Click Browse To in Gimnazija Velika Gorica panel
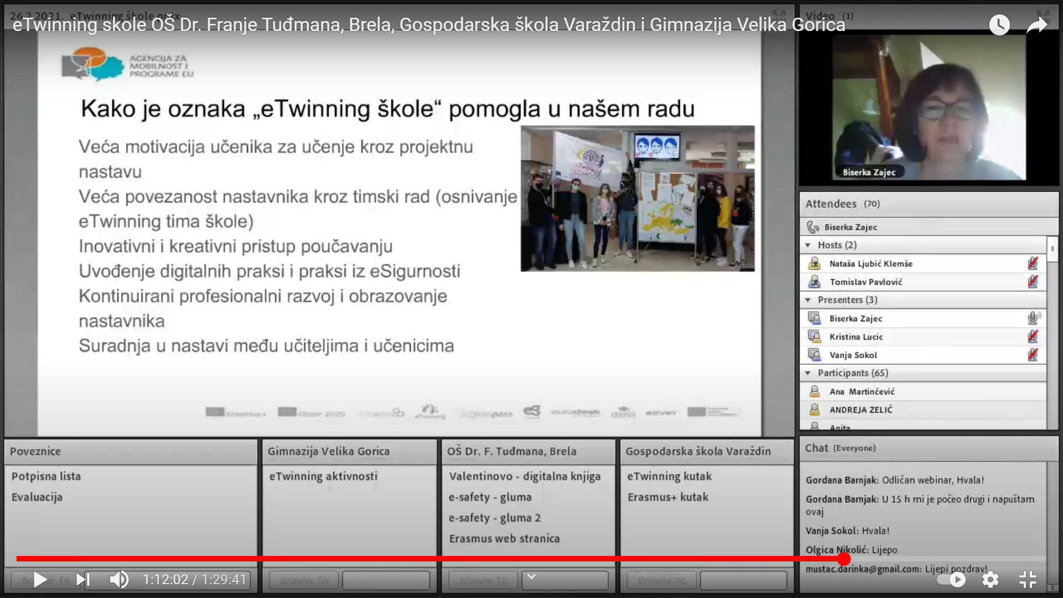Screen dimensions: 1063x598 click(305, 580)
